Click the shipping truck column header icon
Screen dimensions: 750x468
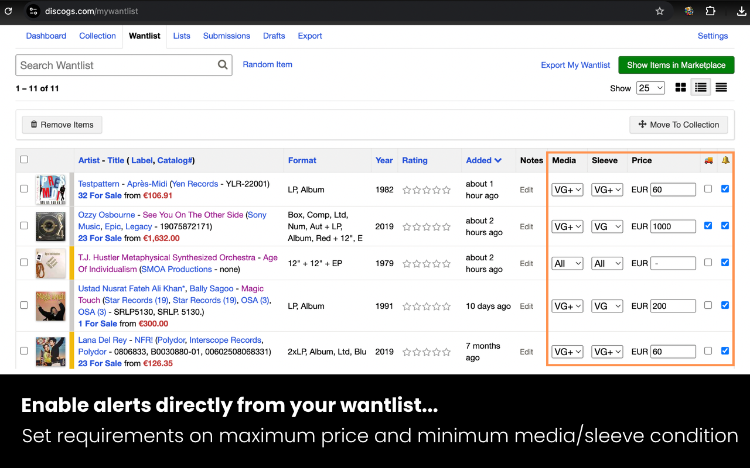pyautogui.click(x=708, y=160)
